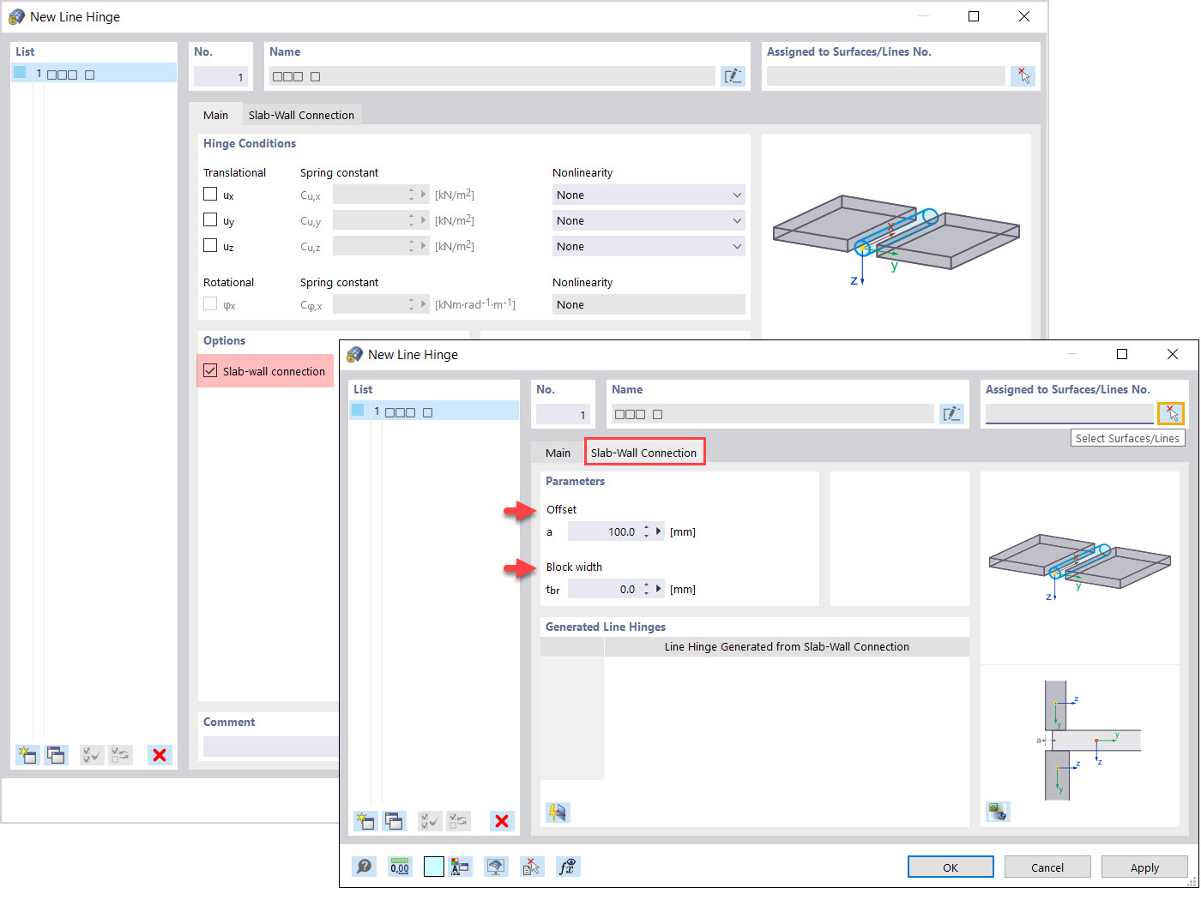1201x900 pixels.
Task: Toggle the φx rotational hinge checkbox
Action: tap(210, 304)
